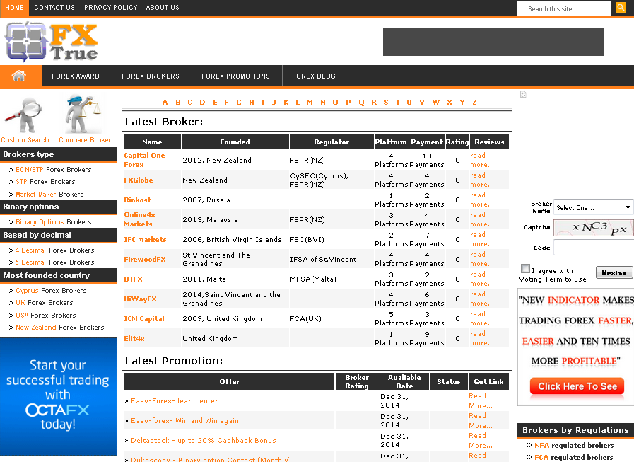
Task: Open Market Maker Brokers link
Action: click(49, 194)
